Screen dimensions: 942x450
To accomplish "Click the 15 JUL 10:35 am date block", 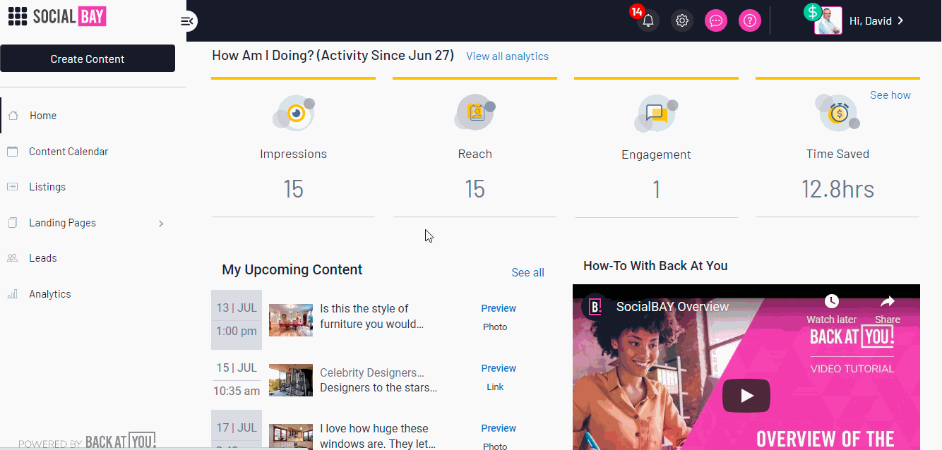I will 237,379.
